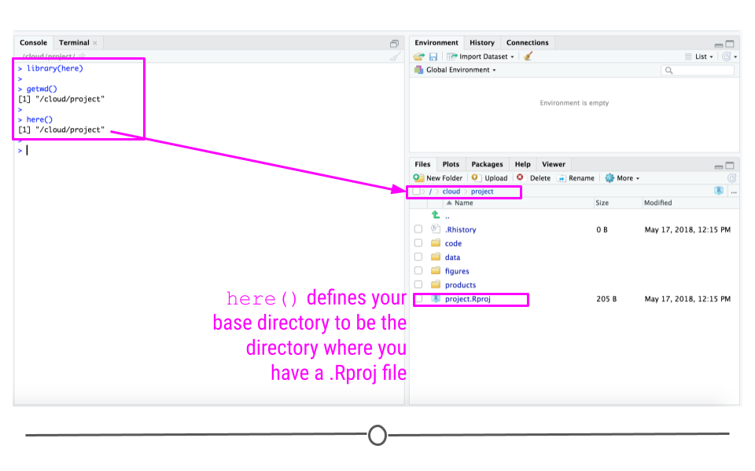The height and width of the screenshot is (471, 755).
Task: Open the data folder
Action: pyautogui.click(x=452, y=257)
